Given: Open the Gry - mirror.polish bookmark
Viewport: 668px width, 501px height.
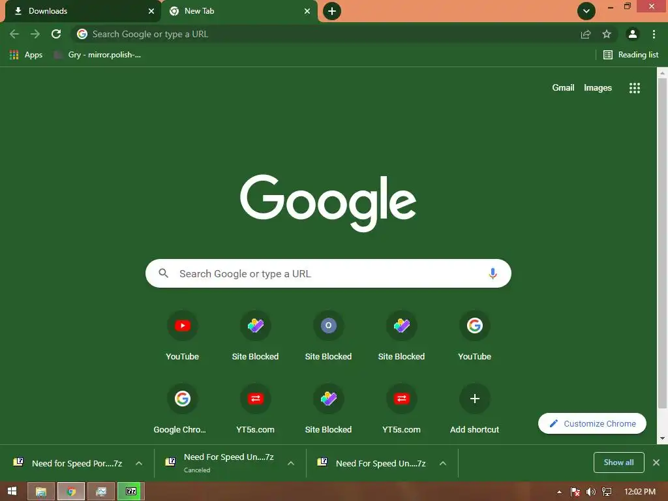Looking at the screenshot, I should (98, 55).
